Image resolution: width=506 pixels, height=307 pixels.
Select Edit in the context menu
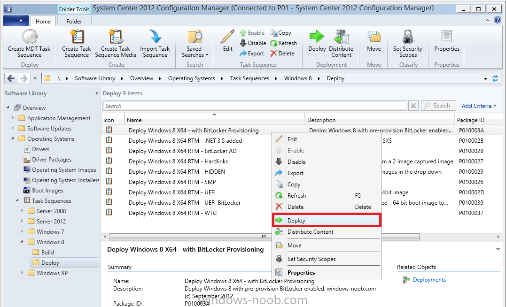click(x=327, y=139)
